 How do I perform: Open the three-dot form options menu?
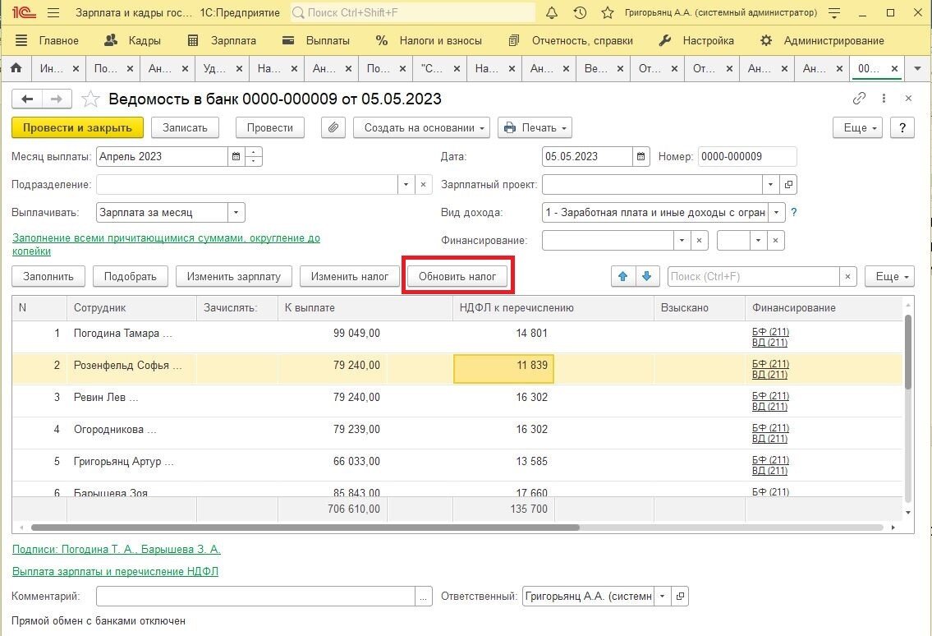tap(884, 98)
